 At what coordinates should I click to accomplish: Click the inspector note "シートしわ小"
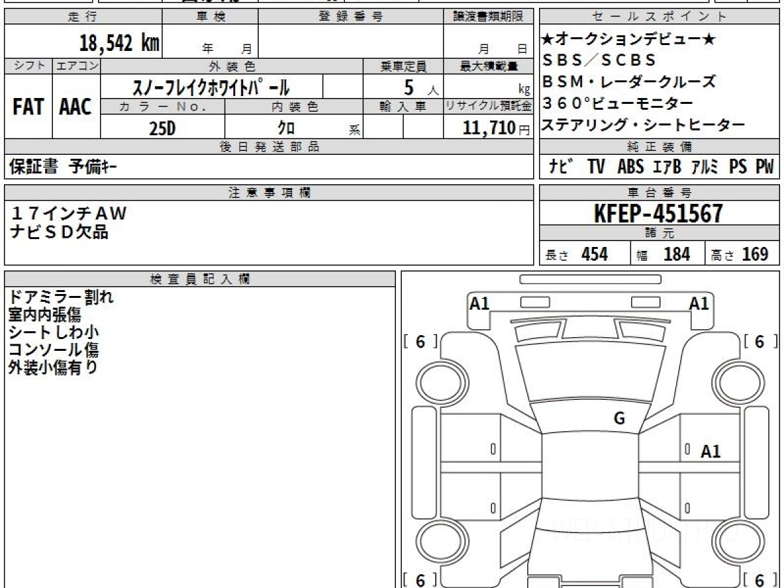(54, 333)
